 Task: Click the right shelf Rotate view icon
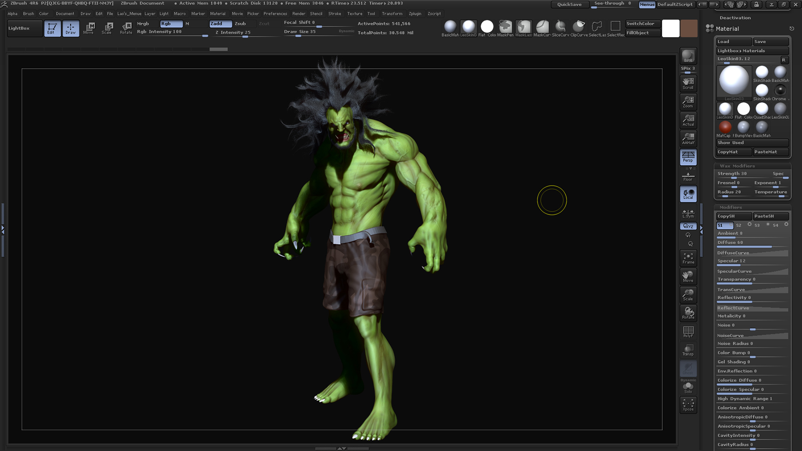coord(688,313)
